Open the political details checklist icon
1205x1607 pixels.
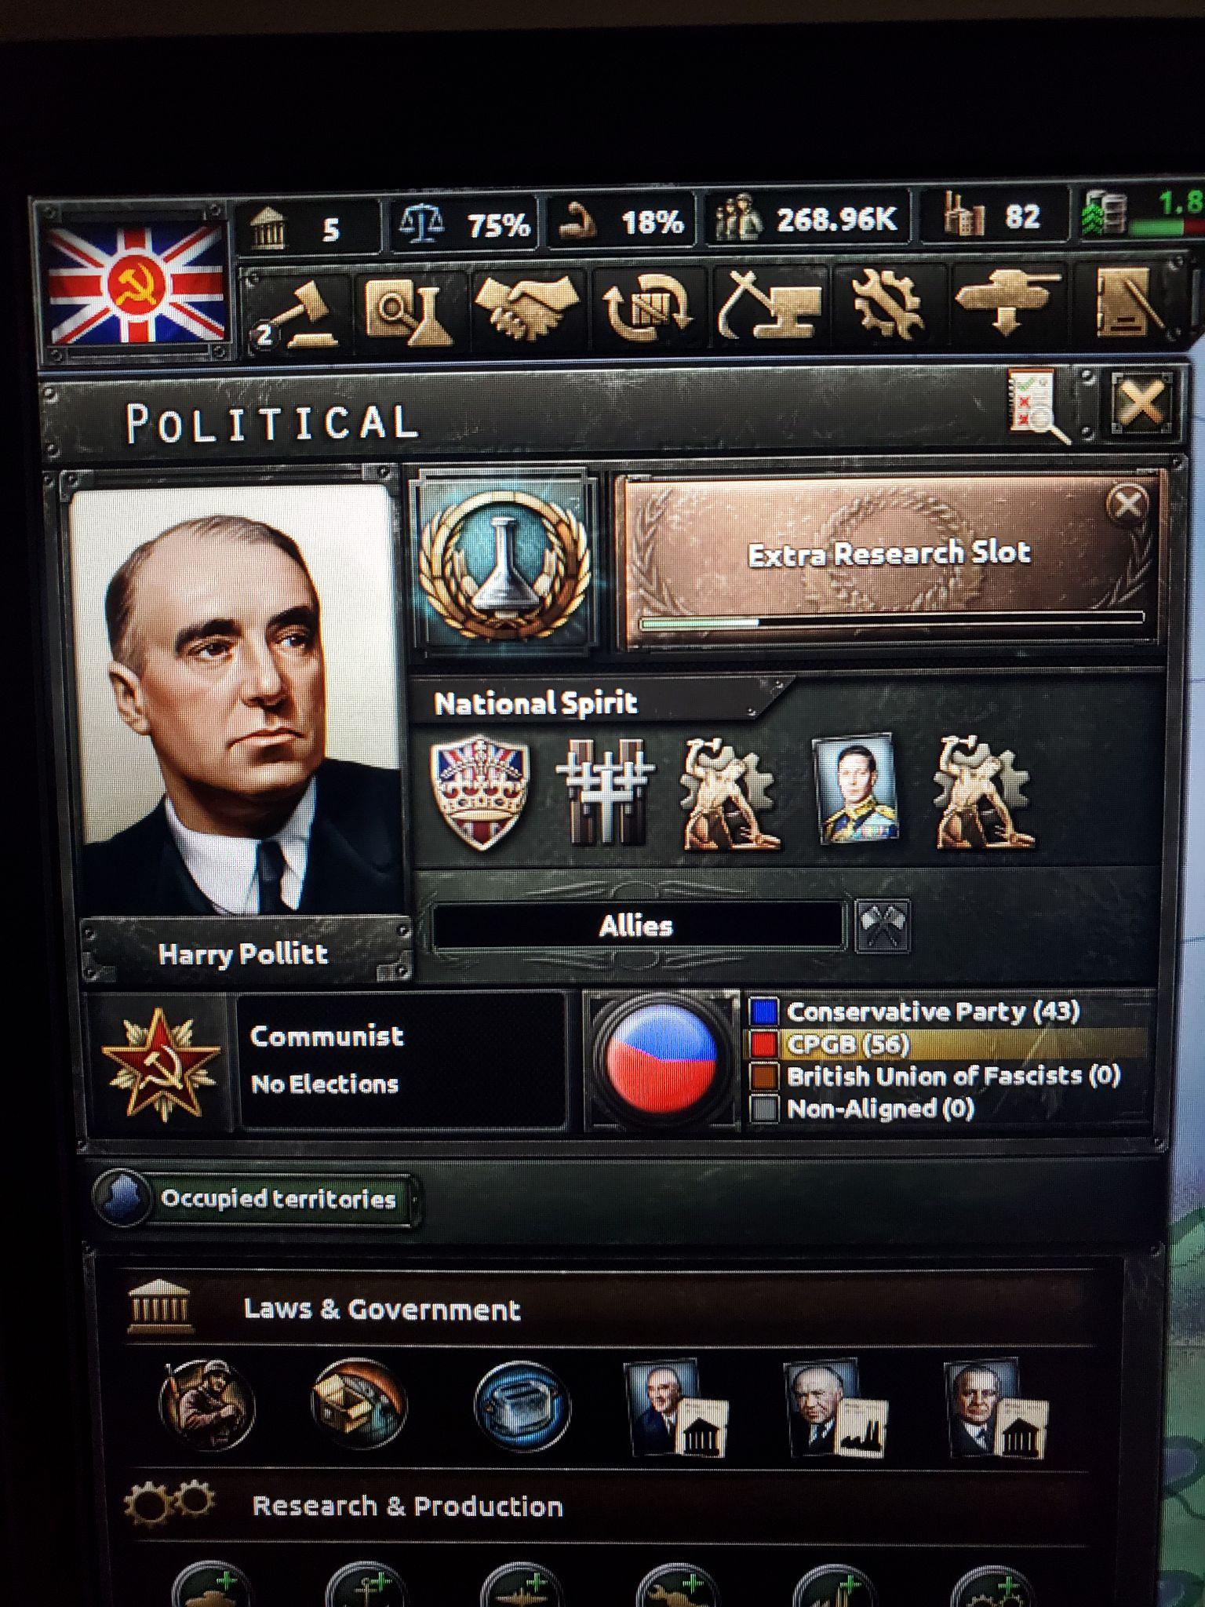(x=1038, y=405)
